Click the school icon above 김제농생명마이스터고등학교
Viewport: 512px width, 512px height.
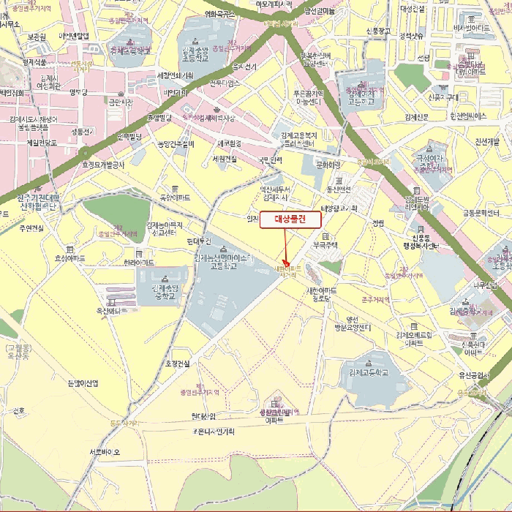click(224, 249)
